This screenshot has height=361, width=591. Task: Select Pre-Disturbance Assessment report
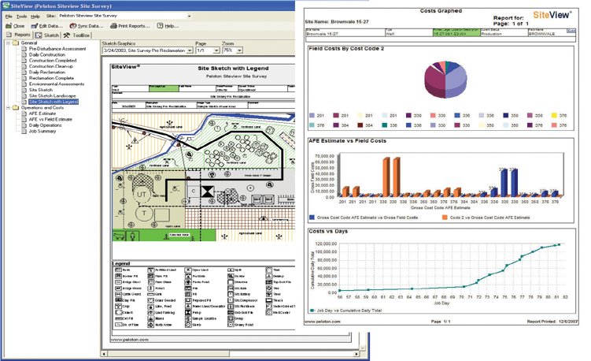tap(57, 49)
